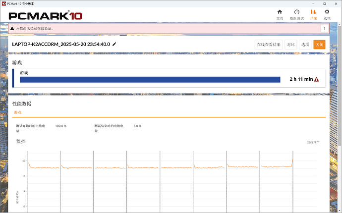Click the pencil icon to rename result

tap(114, 44)
